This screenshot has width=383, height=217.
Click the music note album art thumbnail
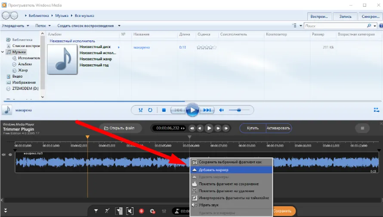62,59
